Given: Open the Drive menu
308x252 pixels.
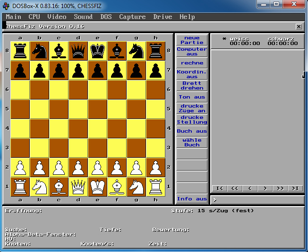Looking at the screenshot, I should [163, 17].
